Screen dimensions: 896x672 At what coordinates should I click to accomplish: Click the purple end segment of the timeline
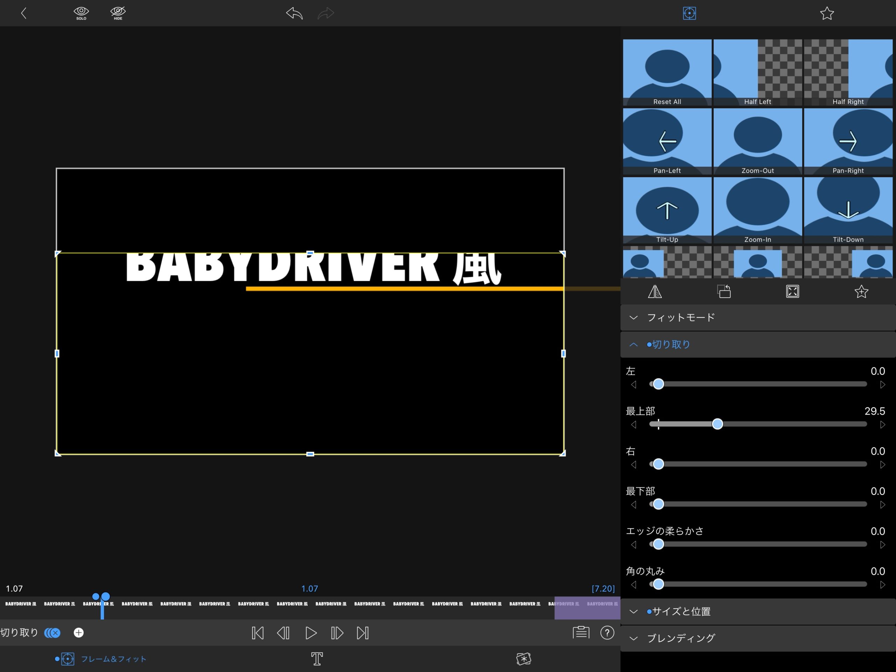click(x=587, y=608)
